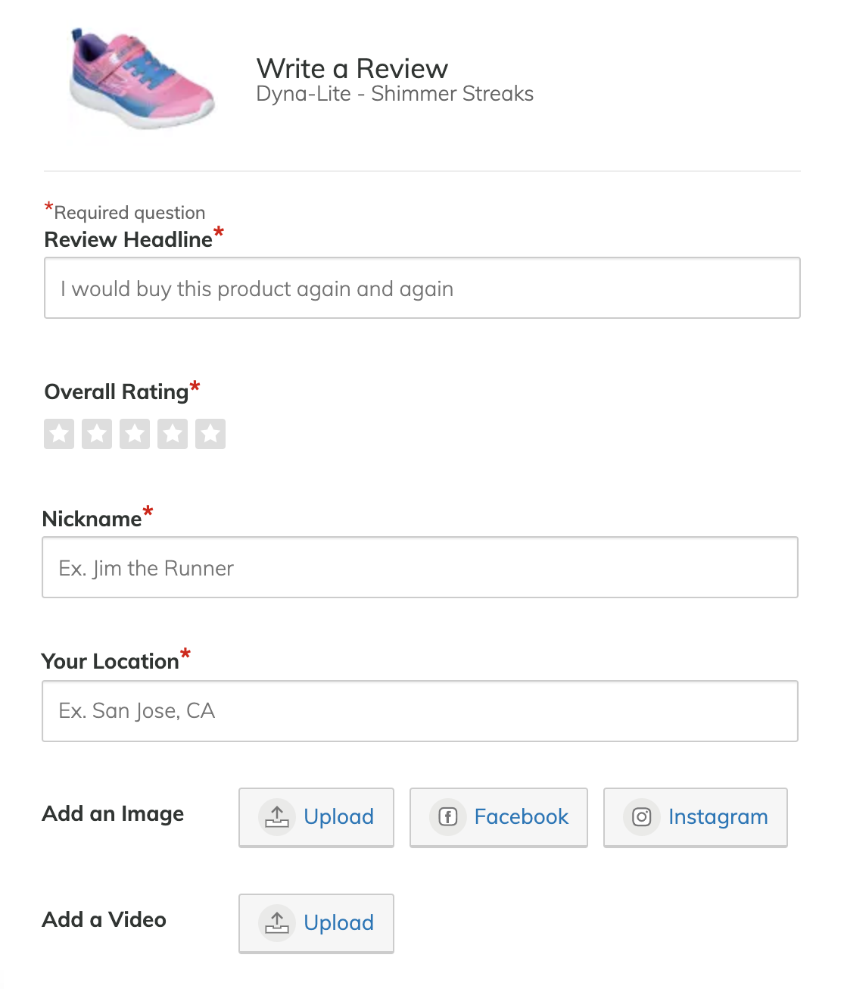Select the middle star of Overall Rating
The height and width of the screenshot is (989, 844).
135,433
